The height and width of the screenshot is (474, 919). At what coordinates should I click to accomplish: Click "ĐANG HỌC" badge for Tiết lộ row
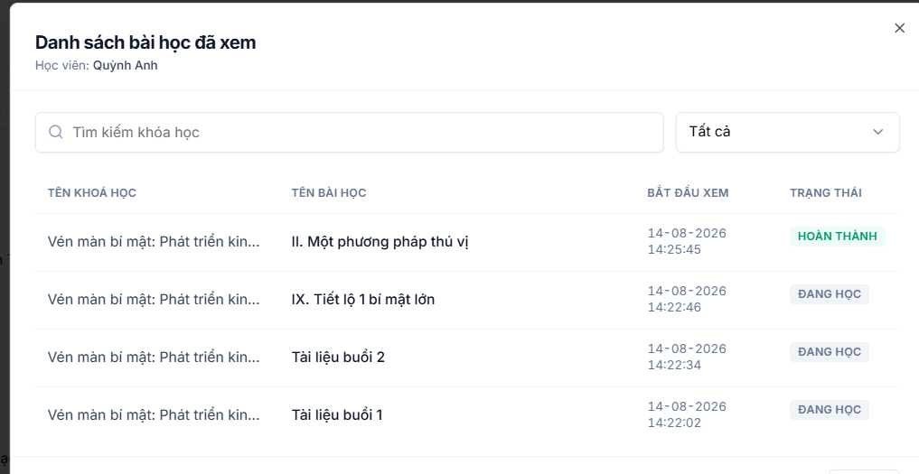[830, 294]
